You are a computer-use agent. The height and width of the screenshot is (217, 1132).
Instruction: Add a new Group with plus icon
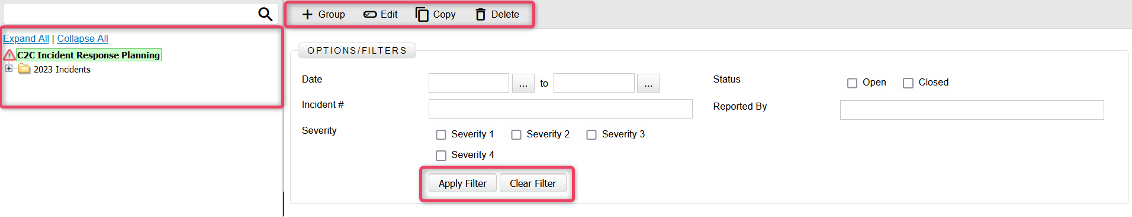pos(307,14)
